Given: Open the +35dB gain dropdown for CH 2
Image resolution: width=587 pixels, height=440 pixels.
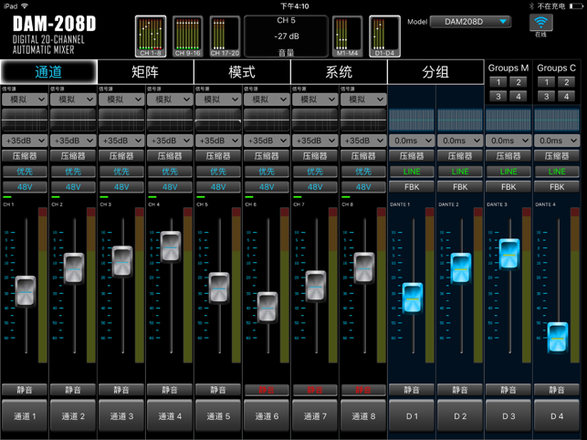Looking at the screenshot, I should click(73, 141).
